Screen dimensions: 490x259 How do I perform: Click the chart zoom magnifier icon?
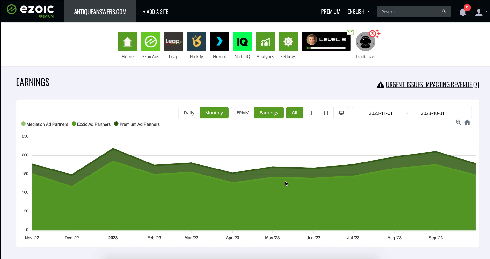458,122
